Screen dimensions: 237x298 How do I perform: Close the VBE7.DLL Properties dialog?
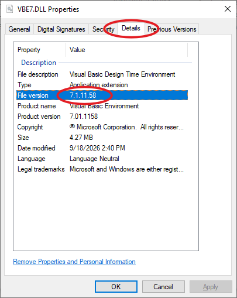(x=228, y=9)
